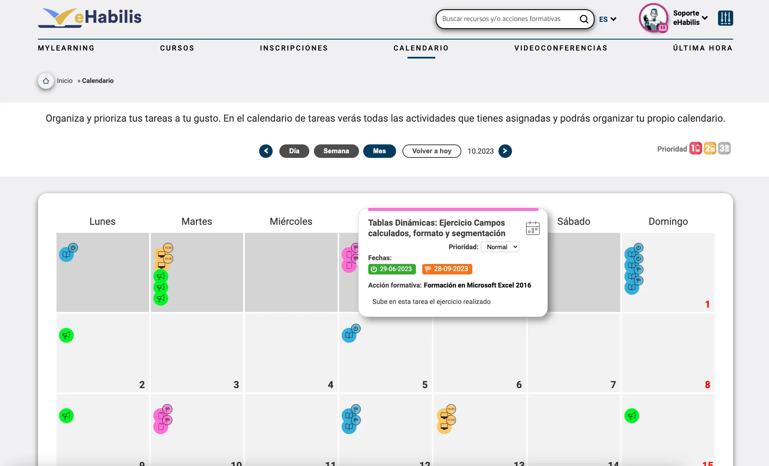Open the calendar icon in the task popup
Viewport: 769px width, 466px height.
(533, 228)
